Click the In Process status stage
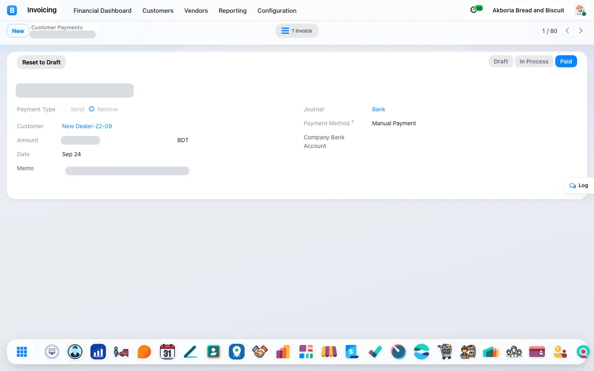This screenshot has width=594, height=371. click(x=534, y=61)
